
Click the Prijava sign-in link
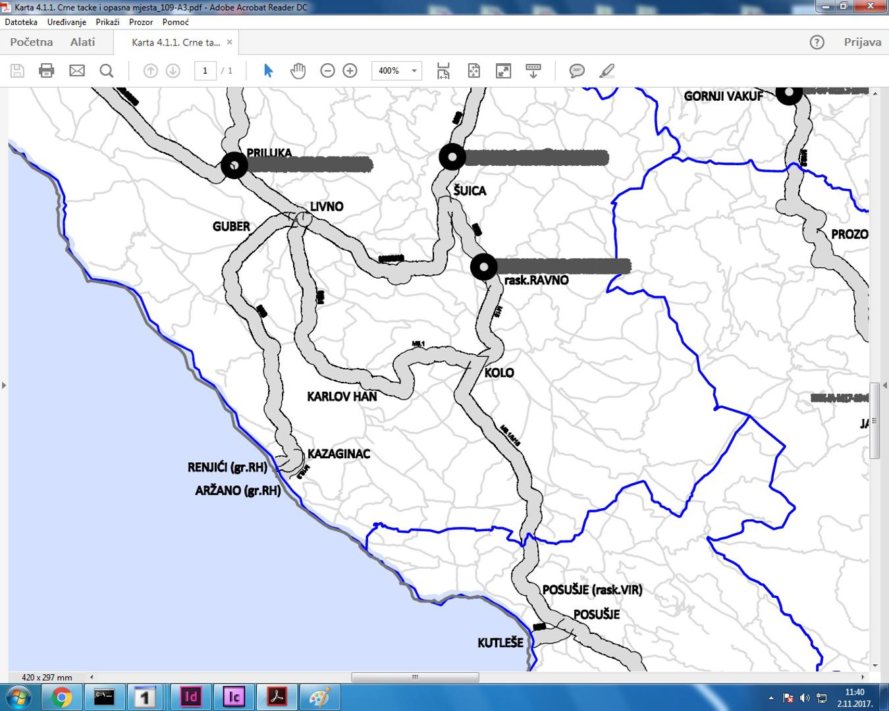(862, 42)
